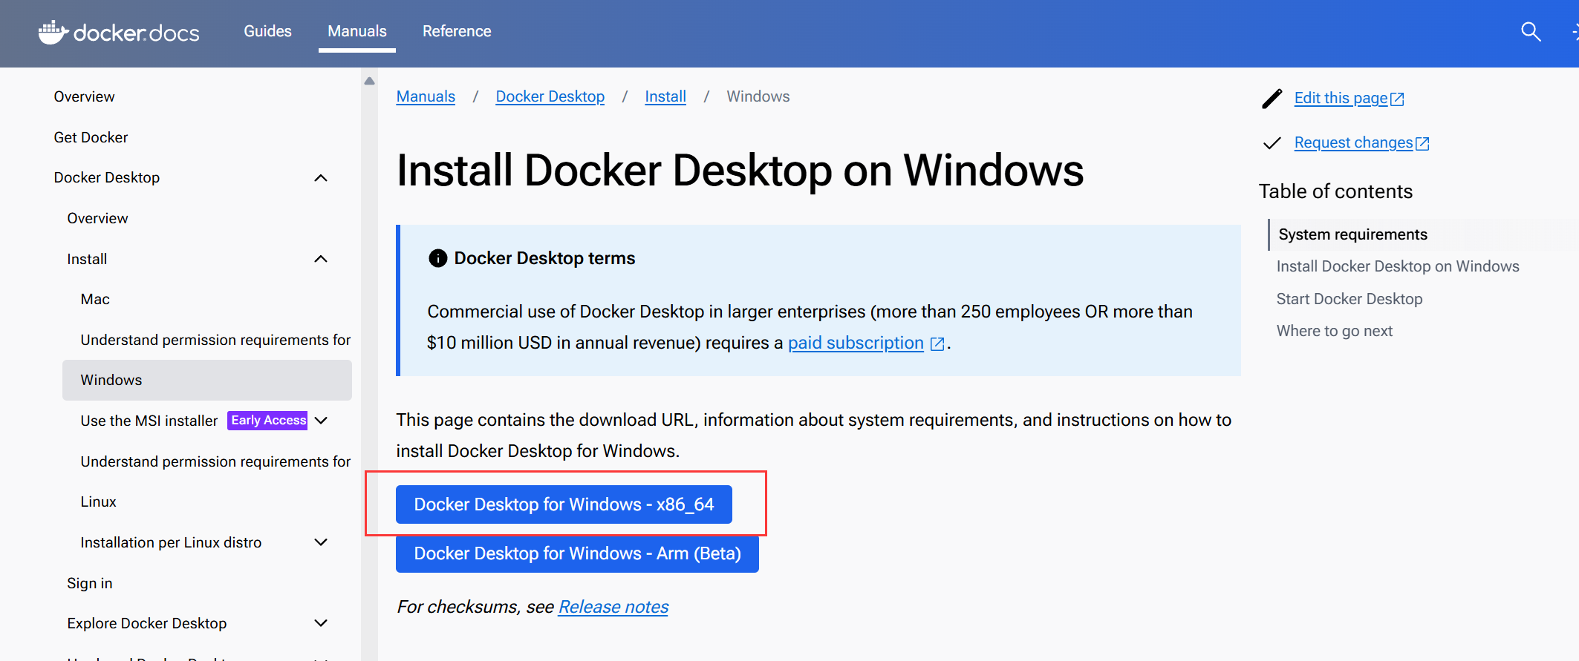
Task: Click the info icon beside Docker Desktop terms
Action: click(438, 258)
